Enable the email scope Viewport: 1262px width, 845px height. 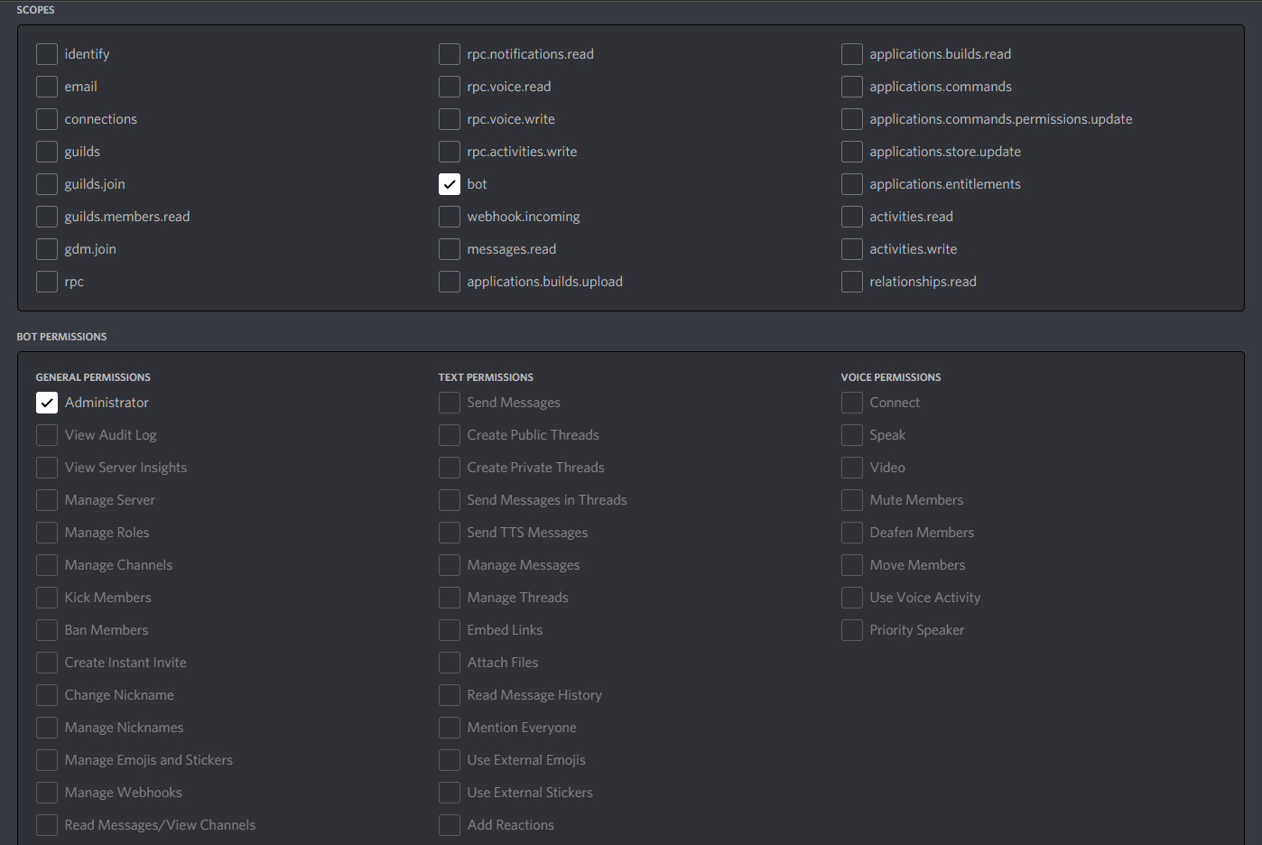coord(47,87)
